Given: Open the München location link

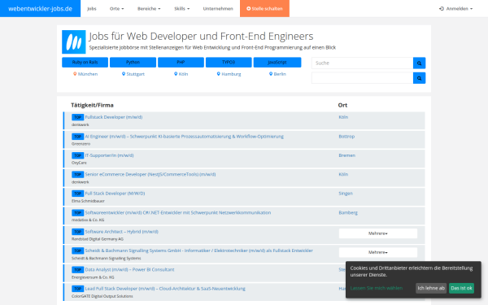Looking at the screenshot, I should [88, 74].
